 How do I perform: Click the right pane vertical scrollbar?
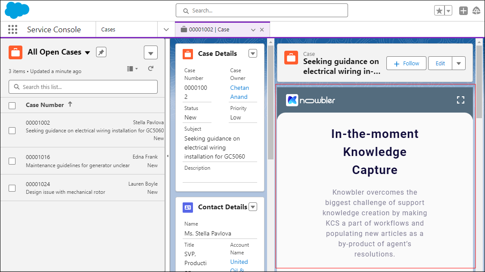(x=479, y=82)
